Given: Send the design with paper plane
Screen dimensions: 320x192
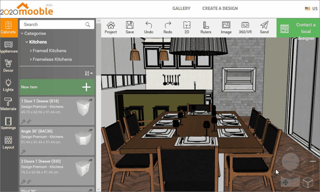Looking at the screenshot, I should pos(264,28).
